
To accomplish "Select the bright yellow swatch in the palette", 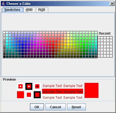I will click(68, 44).
